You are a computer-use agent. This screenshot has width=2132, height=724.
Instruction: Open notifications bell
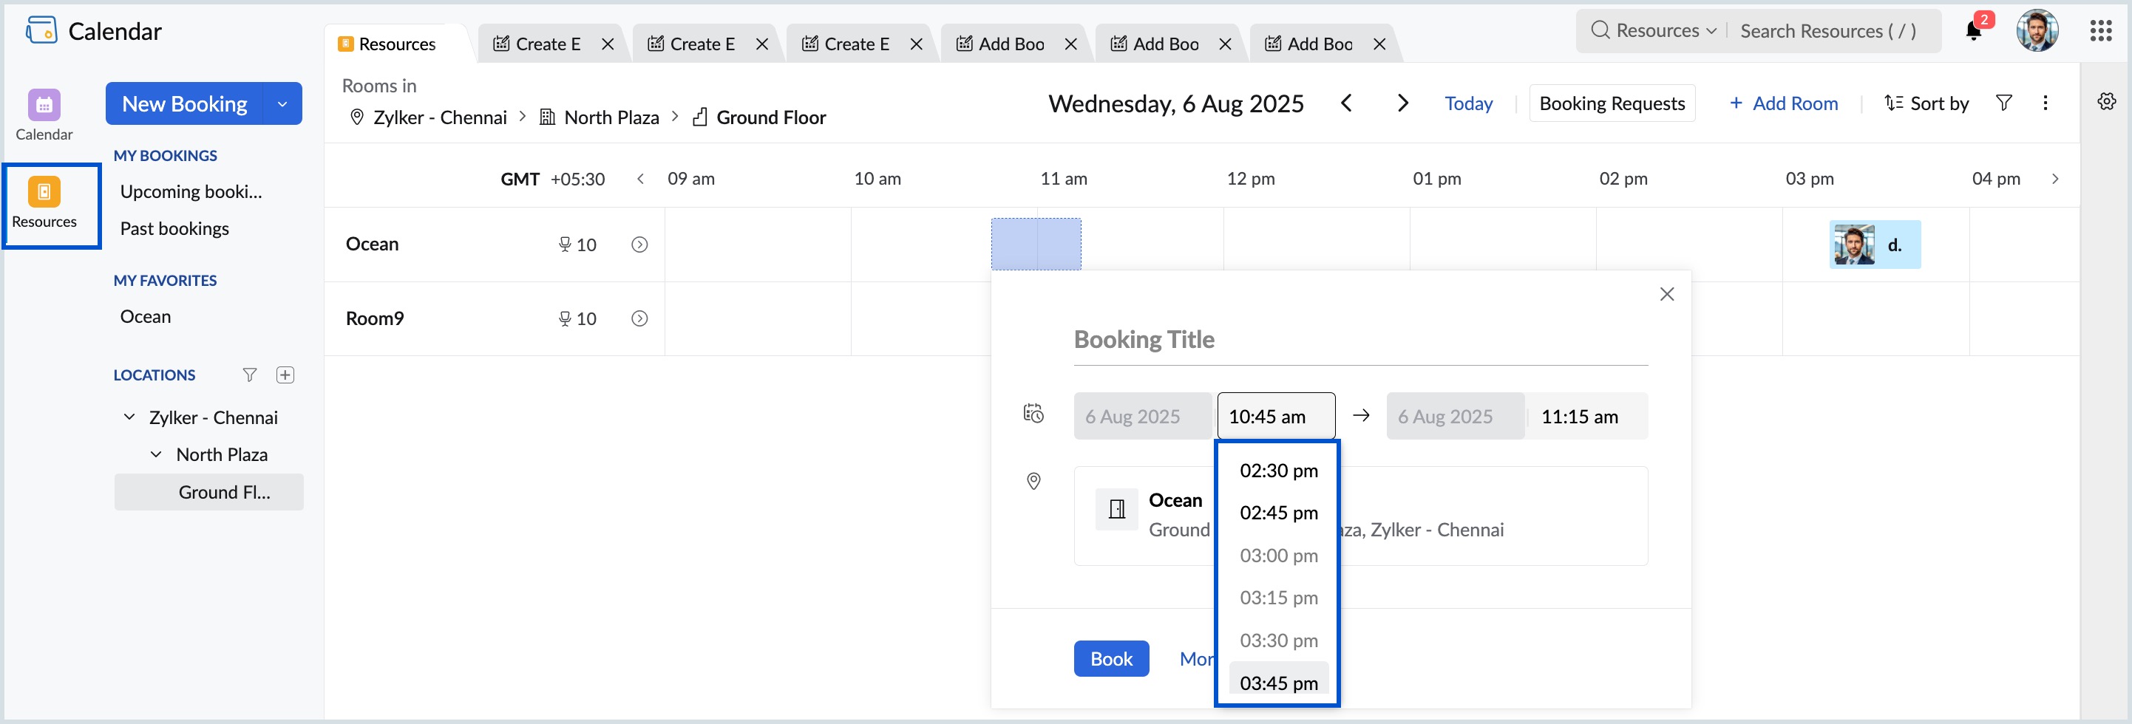tap(1973, 30)
